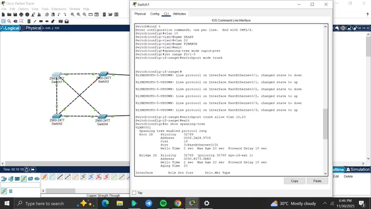
Task: Redo the action with toolbar arrow
Action: coord(65,15)
